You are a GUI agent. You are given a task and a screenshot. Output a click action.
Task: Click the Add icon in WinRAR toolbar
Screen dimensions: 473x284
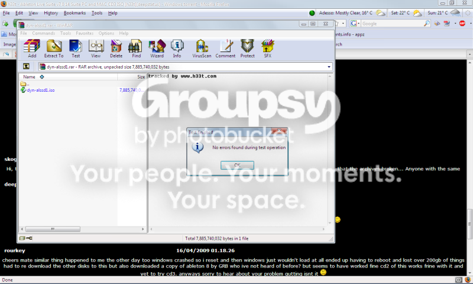(32, 49)
